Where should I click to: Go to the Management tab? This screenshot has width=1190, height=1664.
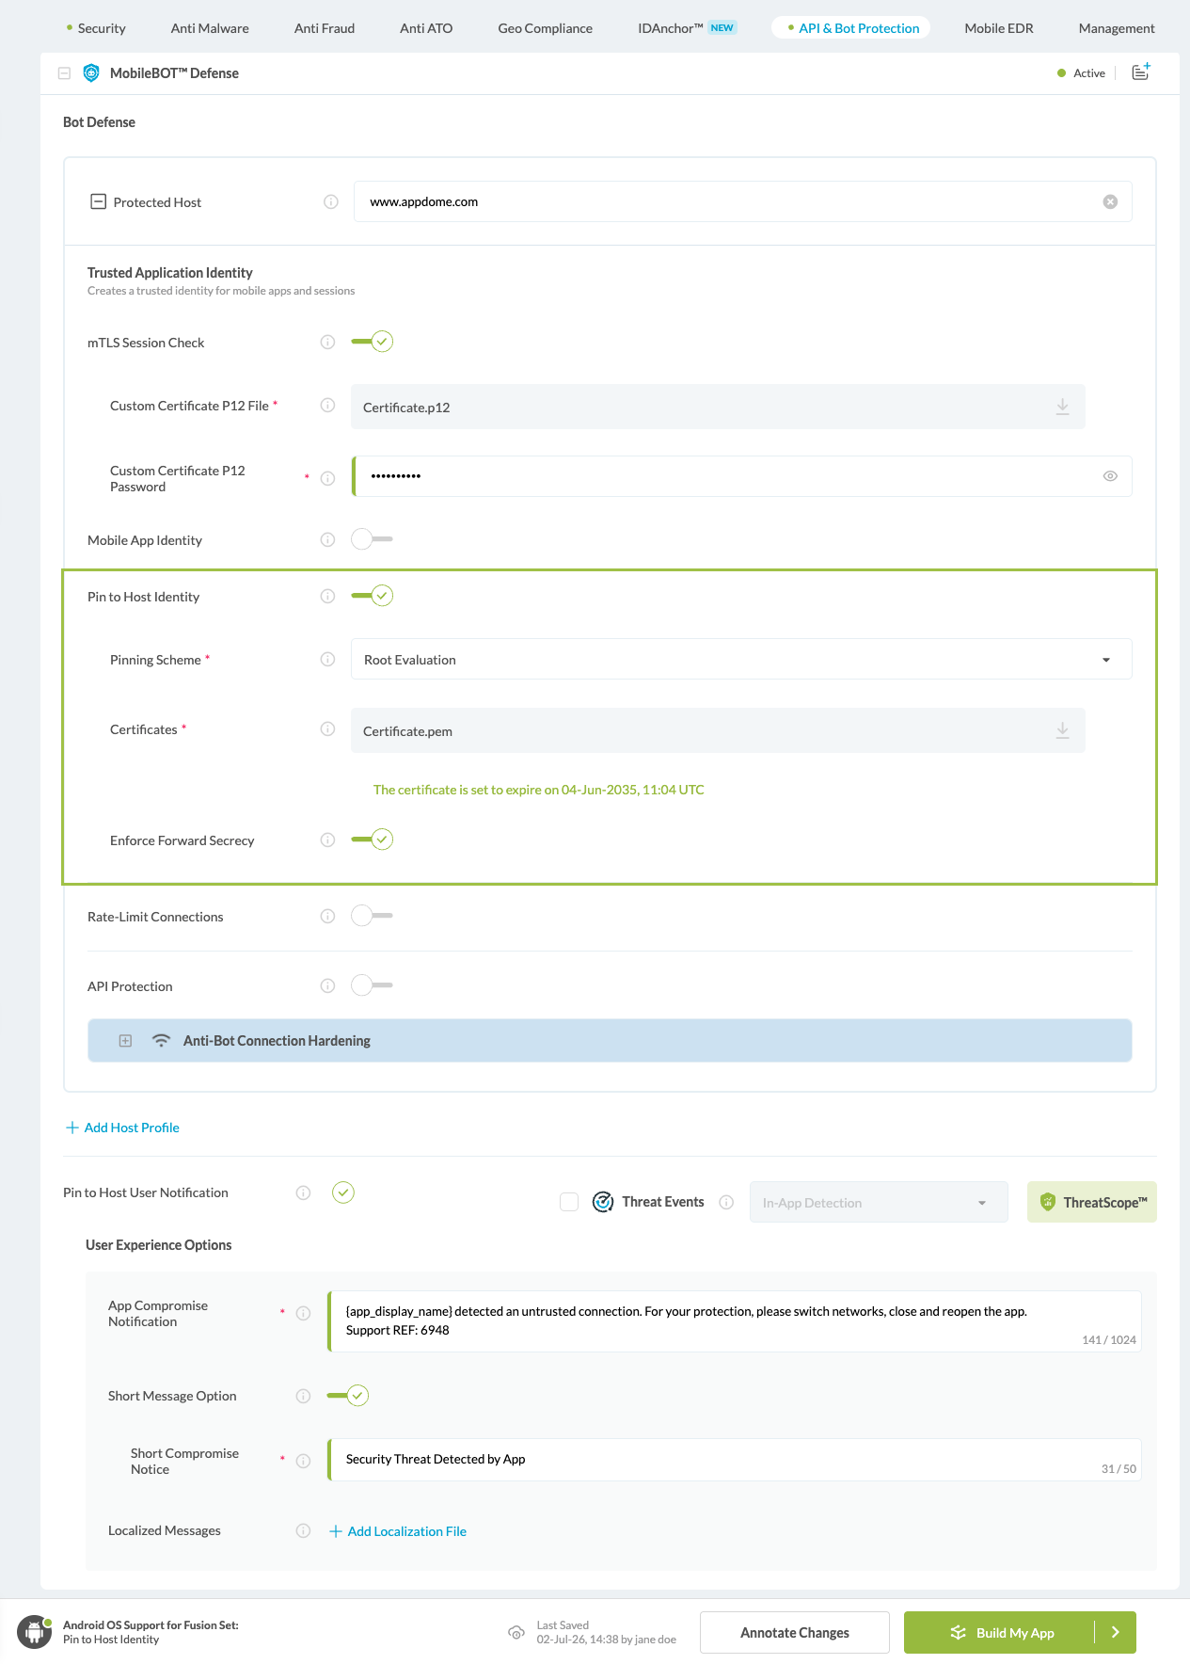coord(1117,28)
